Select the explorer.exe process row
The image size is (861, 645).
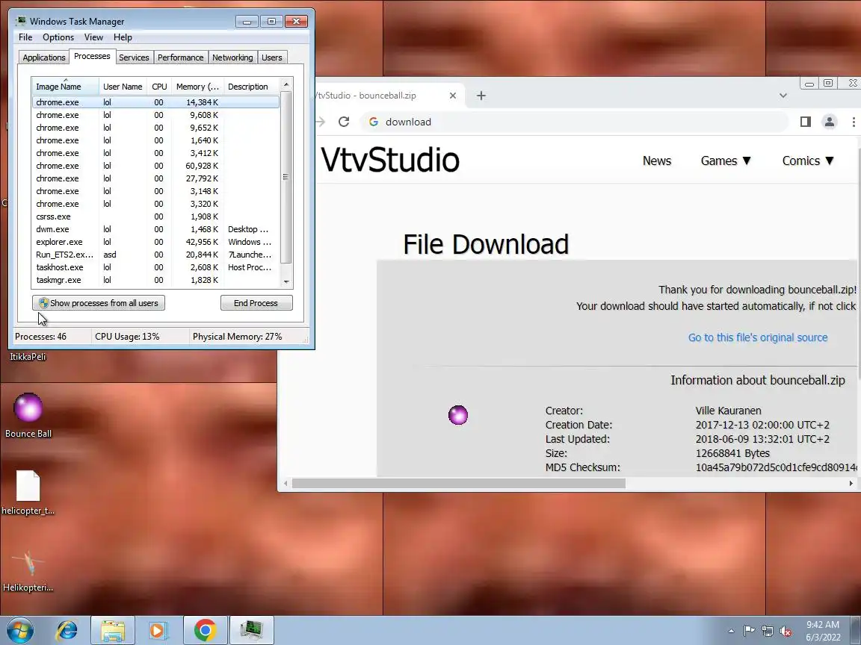[x=155, y=242]
